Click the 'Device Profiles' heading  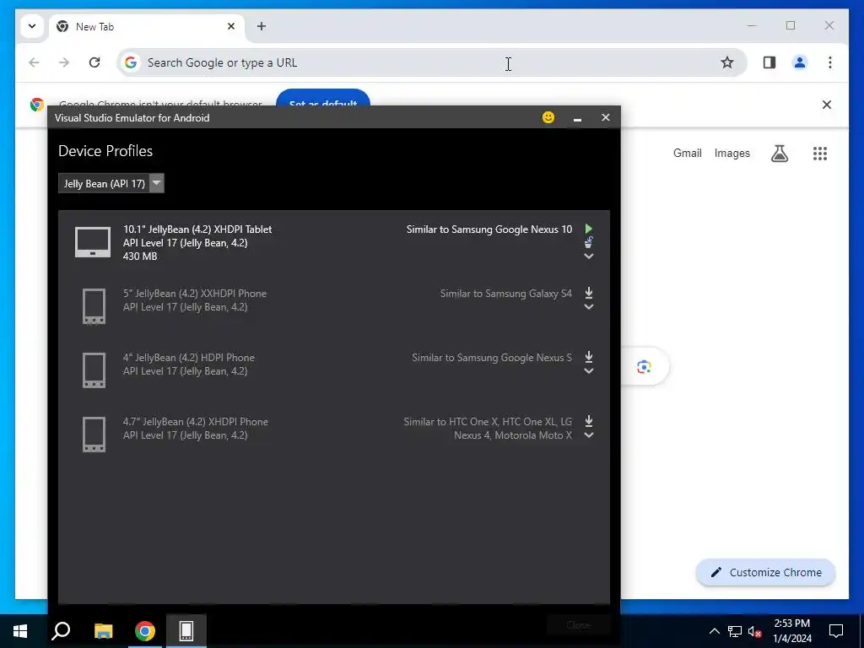(x=105, y=151)
